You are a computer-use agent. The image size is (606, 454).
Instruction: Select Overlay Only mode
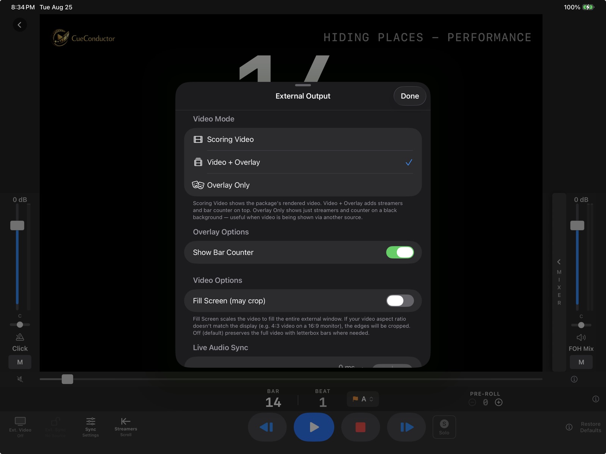pyautogui.click(x=303, y=185)
